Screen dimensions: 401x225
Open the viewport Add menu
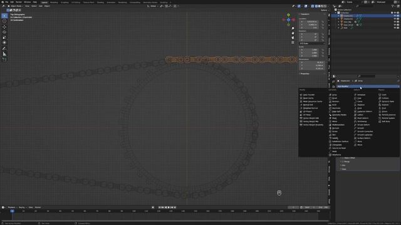[40, 6]
